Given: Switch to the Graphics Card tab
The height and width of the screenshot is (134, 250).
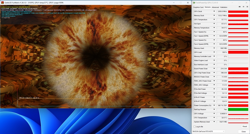Looking at the screenshot, I should 198,7.
